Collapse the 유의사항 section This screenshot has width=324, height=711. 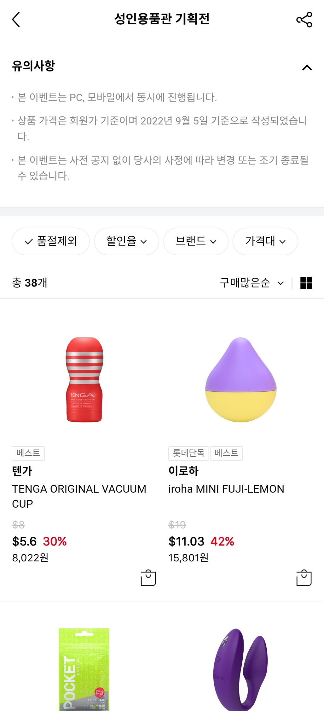(307, 67)
